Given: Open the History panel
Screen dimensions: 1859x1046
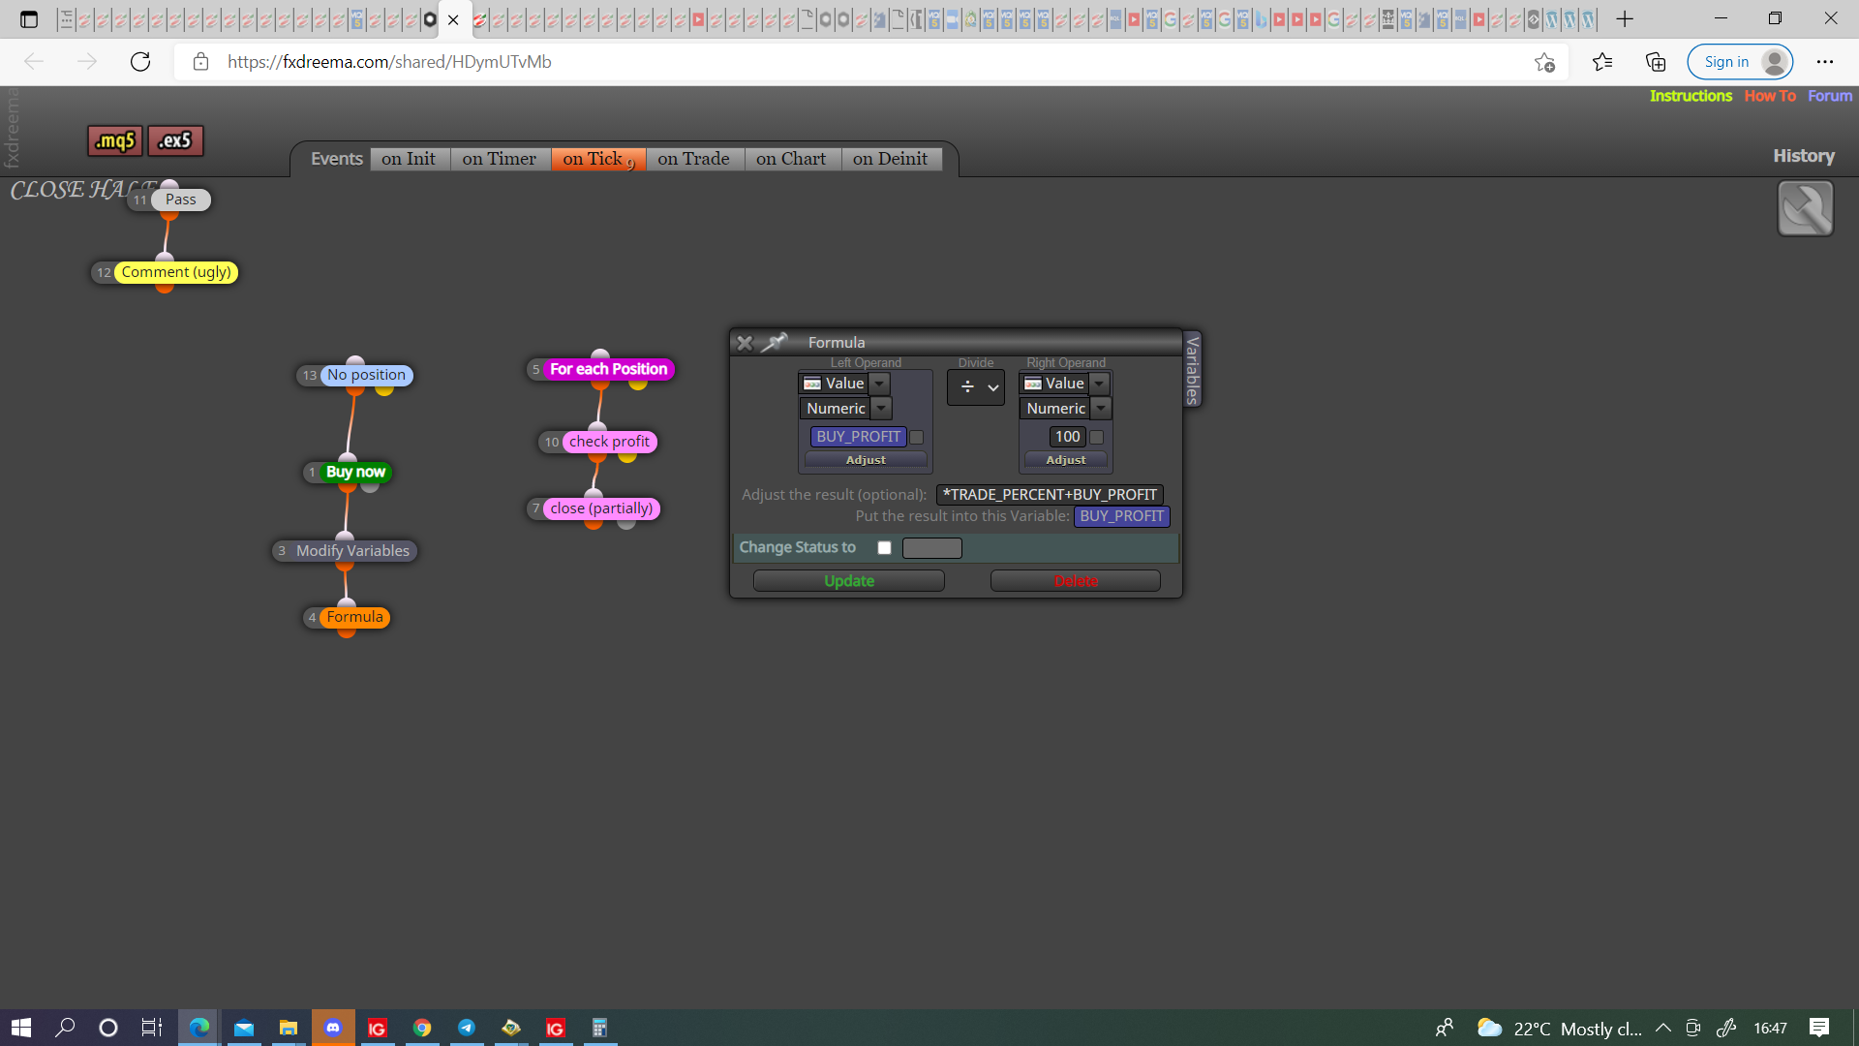Looking at the screenshot, I should (1804, 156).
